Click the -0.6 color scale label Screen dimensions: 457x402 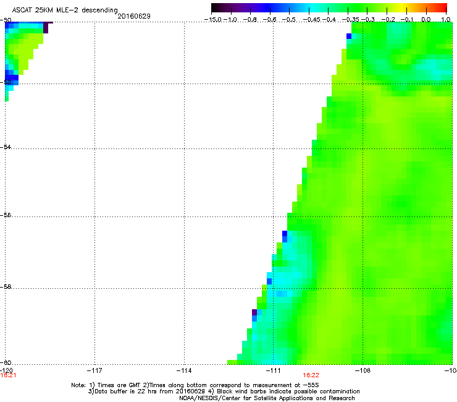[270, 20]
